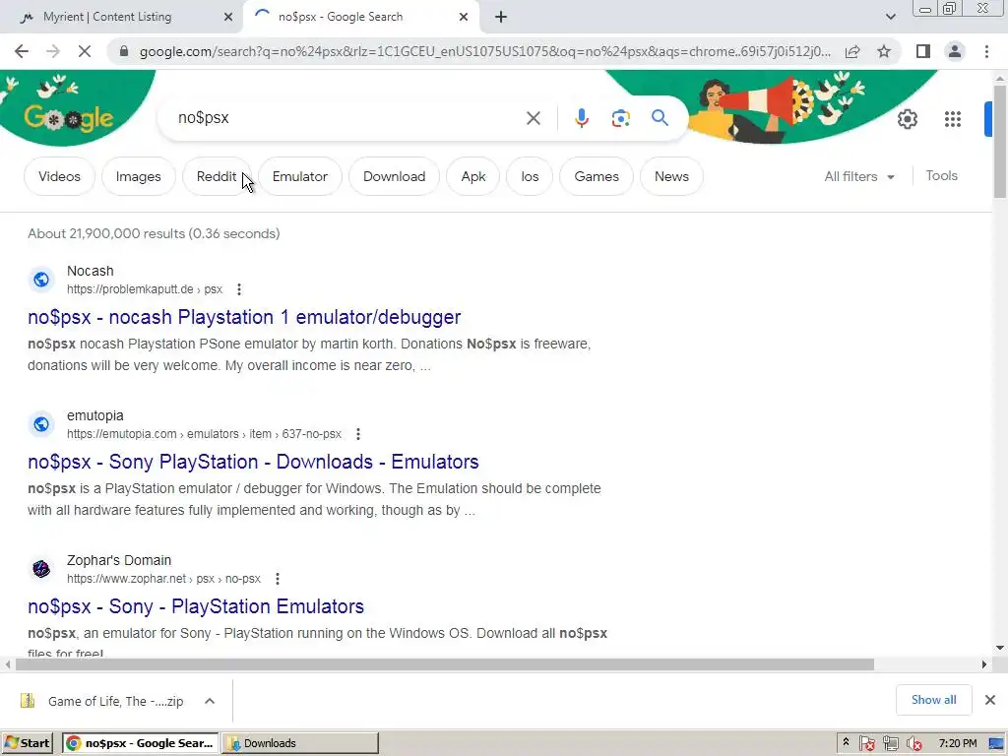Search by voice microphone icon
Image resolution: width=1008 pixels, height=756 pixels.
coord(581,118)
